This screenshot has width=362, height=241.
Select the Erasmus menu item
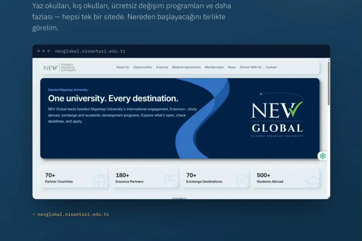(162, 67)
